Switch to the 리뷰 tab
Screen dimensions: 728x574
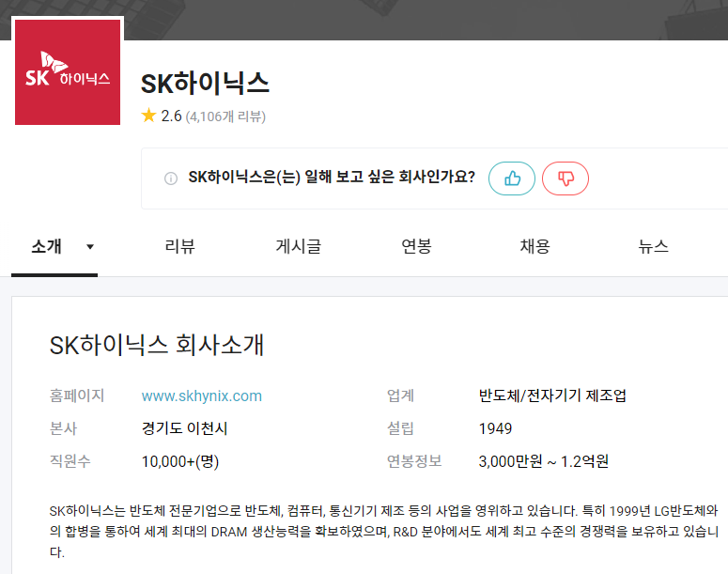(x=179, y=246)
